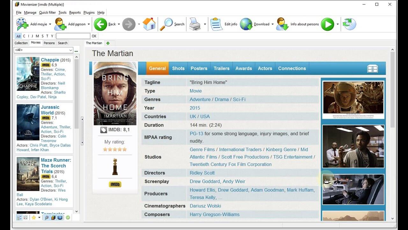The height and width of the screenshot is (230, 408).
Task: Switch to detailed list view icon
Action: (x=19, y=218)
